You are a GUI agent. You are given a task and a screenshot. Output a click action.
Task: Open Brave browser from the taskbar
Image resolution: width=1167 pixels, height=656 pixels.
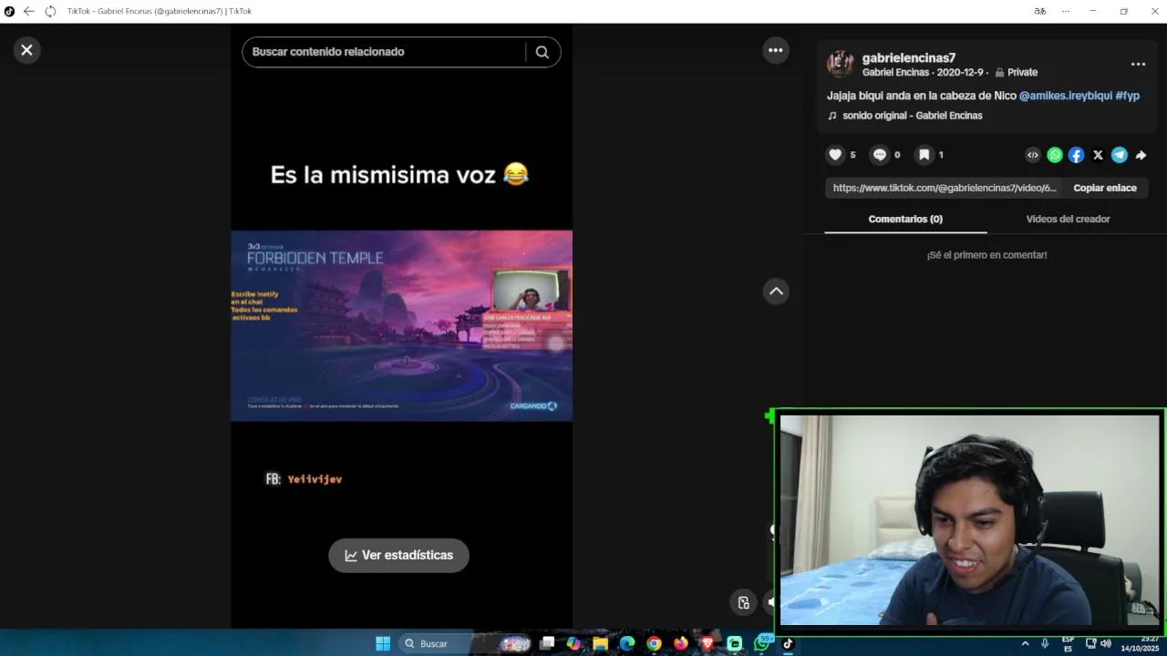pos(707,643)
